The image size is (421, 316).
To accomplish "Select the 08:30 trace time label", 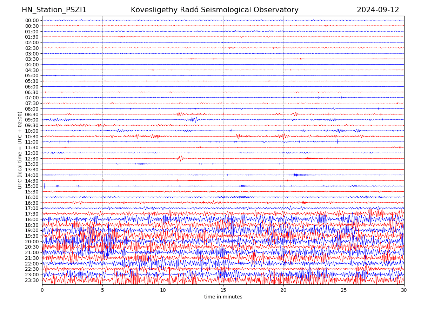I will point(32,114).
